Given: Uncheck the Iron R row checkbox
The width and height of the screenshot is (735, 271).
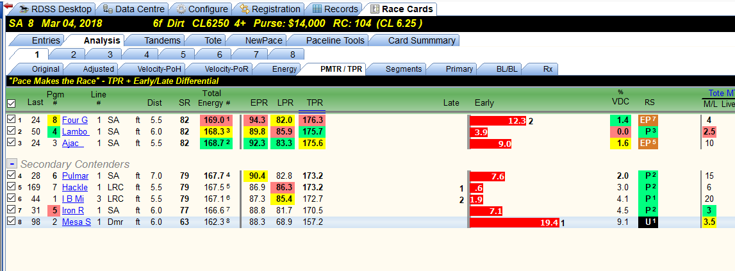Looking at the screenshot, I should (x=12, y=211).
